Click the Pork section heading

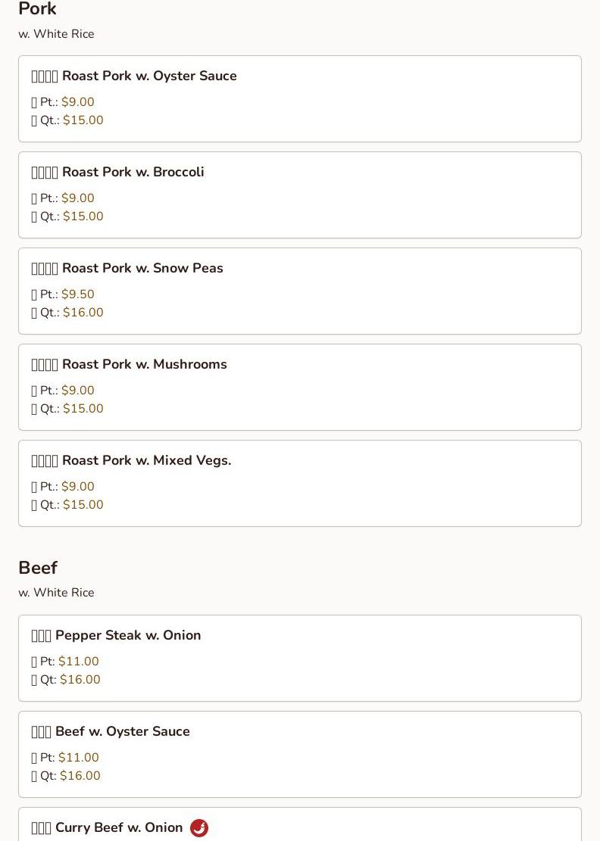[38, 10]
